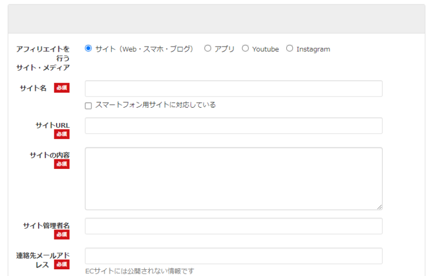
Task: Click the red 必須 badge beside サイト名
Action: [62, 88]
